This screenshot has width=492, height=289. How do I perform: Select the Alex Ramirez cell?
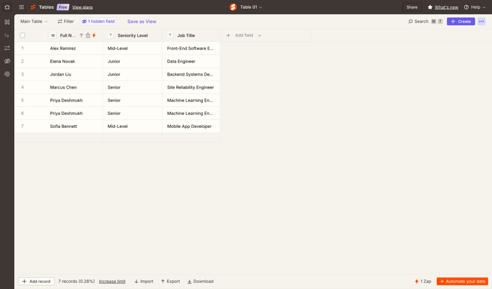[74, 49]
